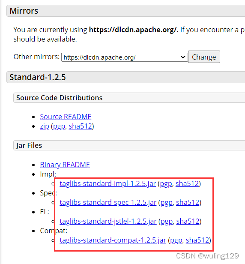Open sha512 link for impl jar
This screenshot has width=245, height=264.
tap(187, 183)
